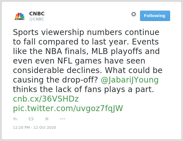
Task: Open the @JabariJYoung mention link
Action: [130, 80]
